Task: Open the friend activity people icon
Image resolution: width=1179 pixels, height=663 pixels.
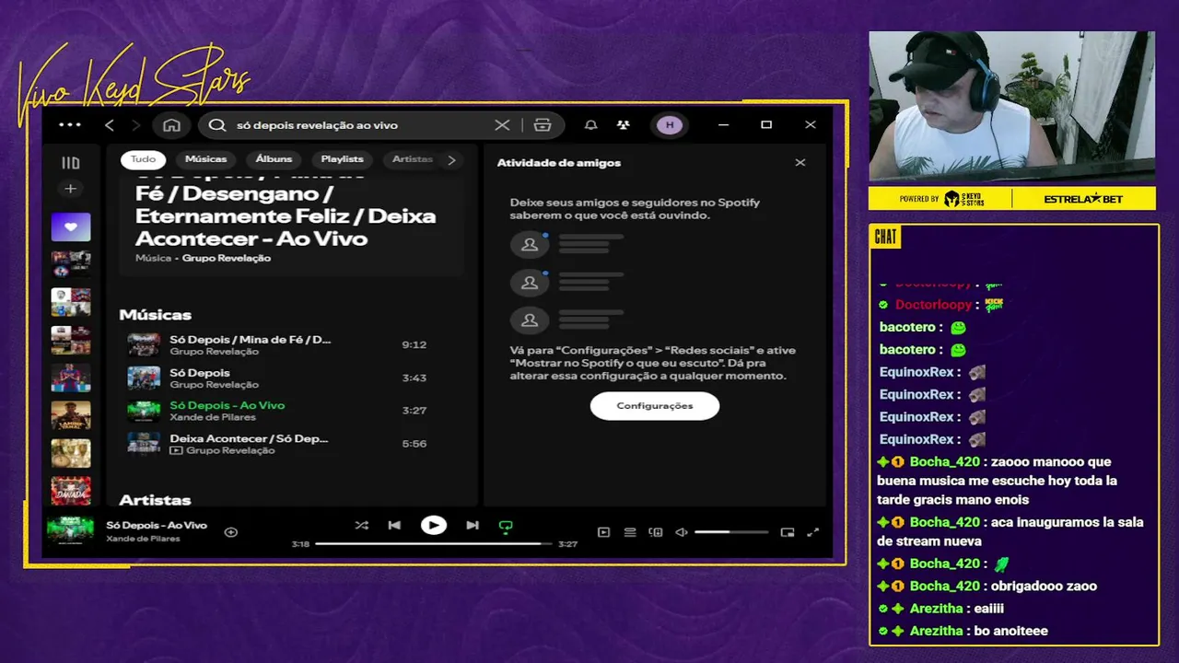Action: (624, 125)
